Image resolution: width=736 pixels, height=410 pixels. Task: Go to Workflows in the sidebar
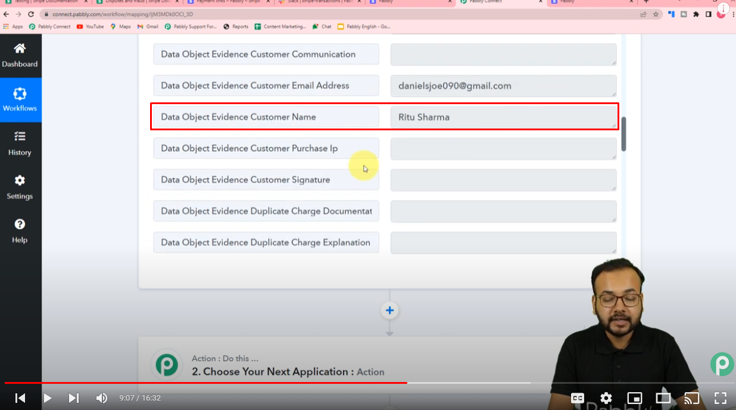coord(20,100)
